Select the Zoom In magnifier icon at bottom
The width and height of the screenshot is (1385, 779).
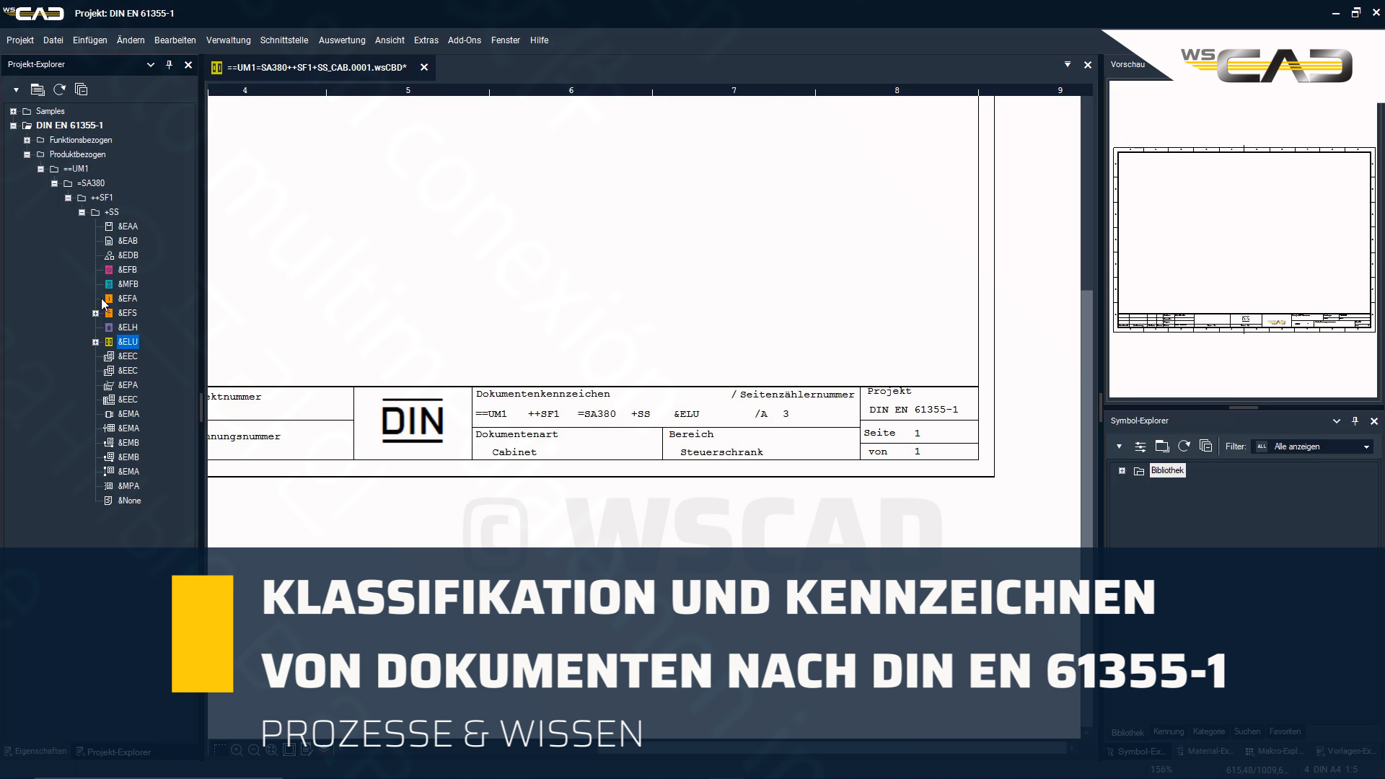(237, 750)
